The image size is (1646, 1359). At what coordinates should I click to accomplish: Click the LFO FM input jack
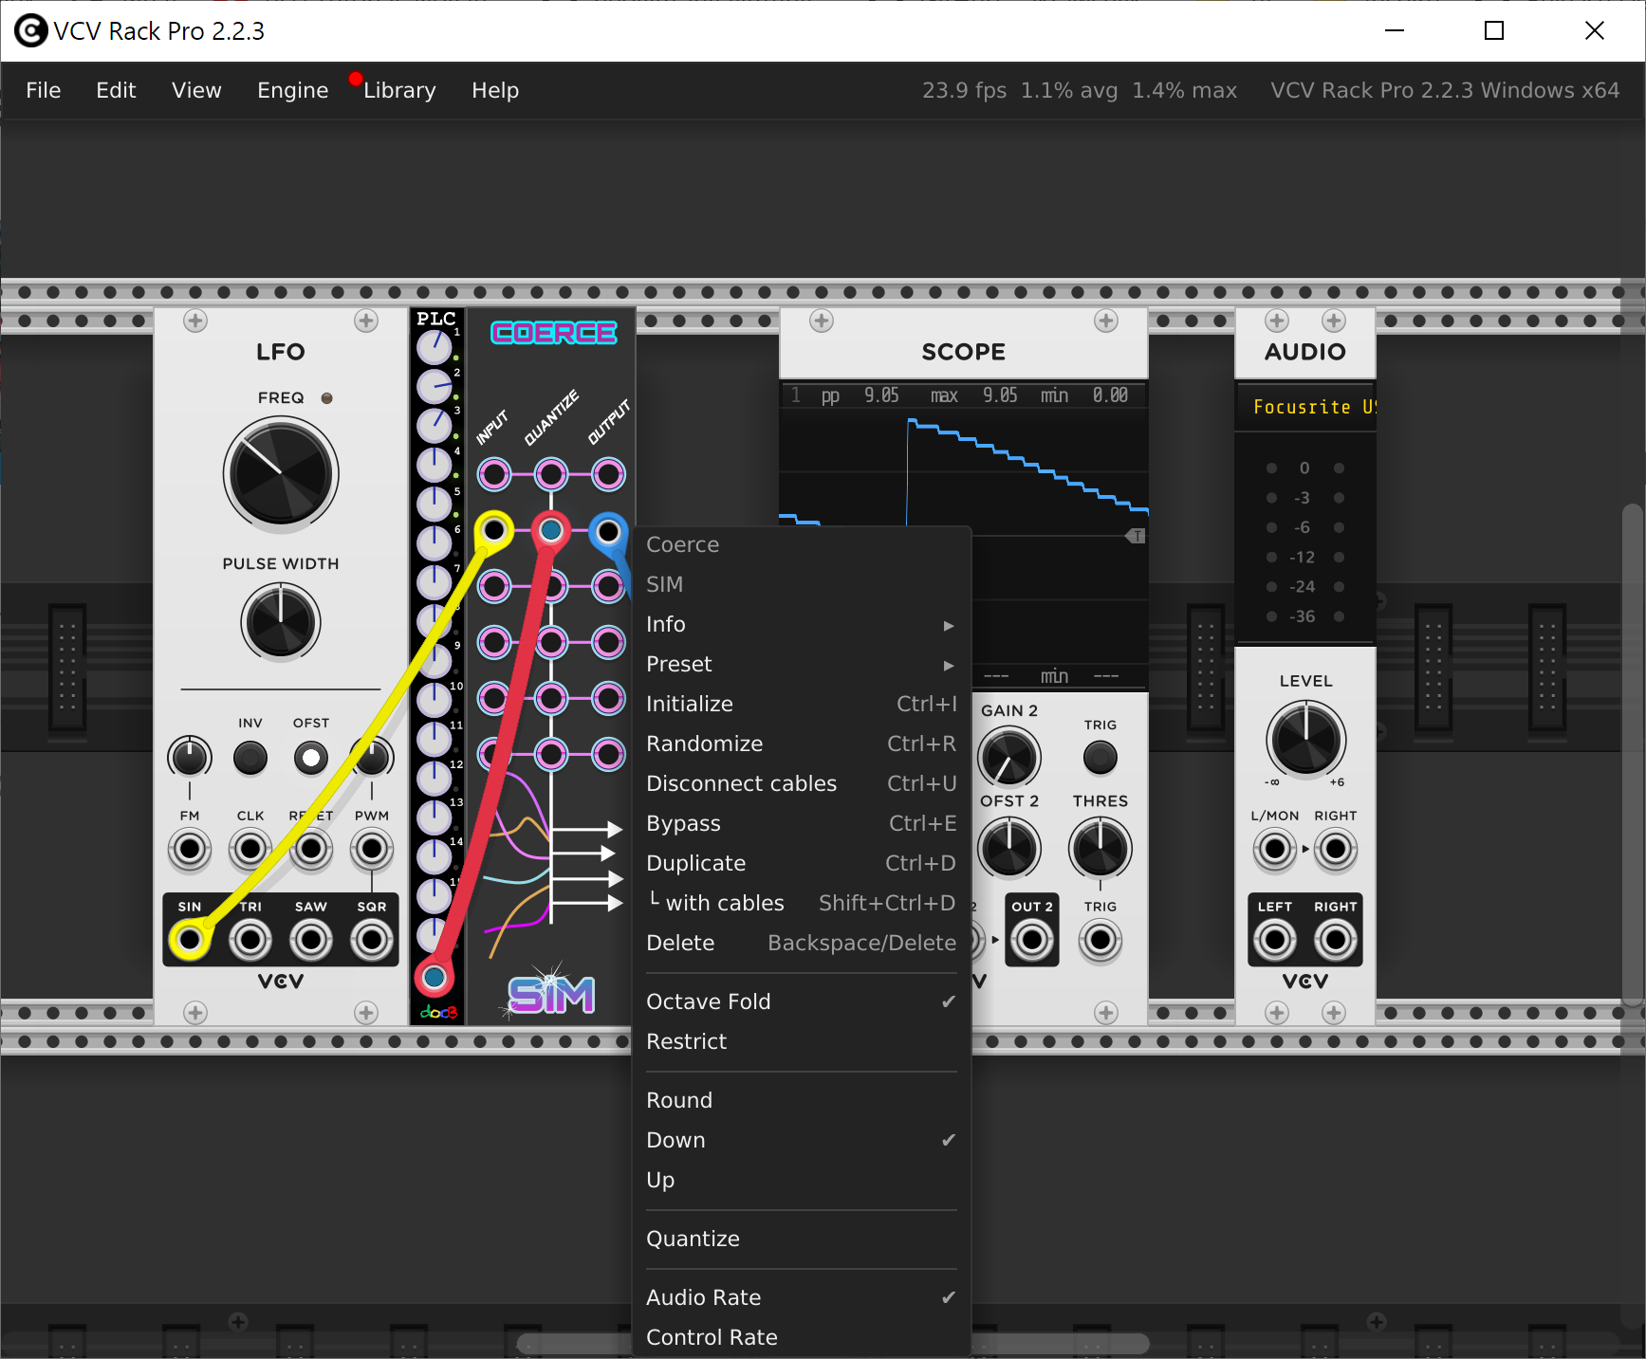point(190,849)
